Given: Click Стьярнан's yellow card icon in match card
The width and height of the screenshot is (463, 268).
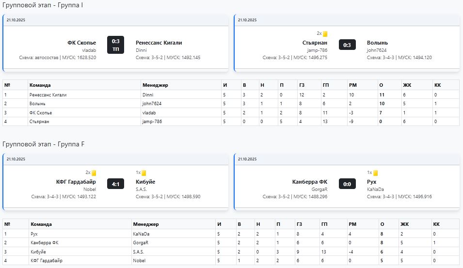Looking at the screenshot, I should [x=325, y=34].
